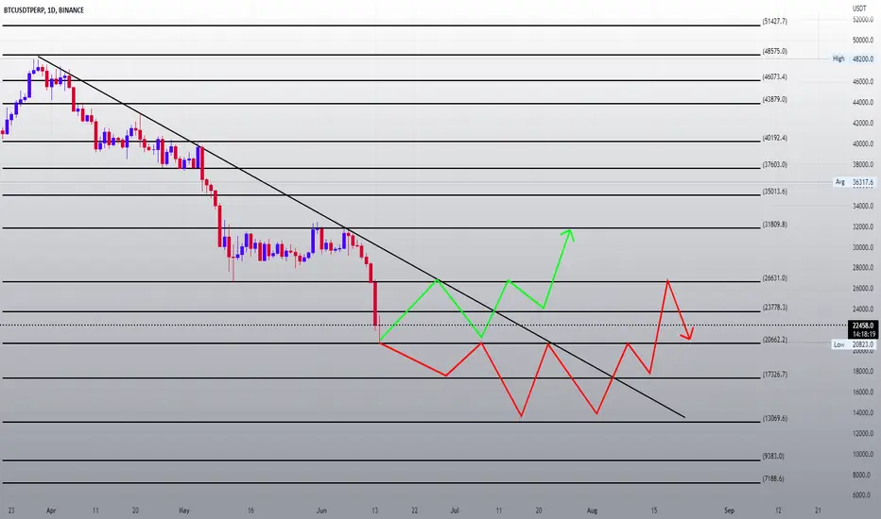Viewport: 881px width, 519px height.
Task: Click the 52000.0 price axis label
Action: coord(863,20)
